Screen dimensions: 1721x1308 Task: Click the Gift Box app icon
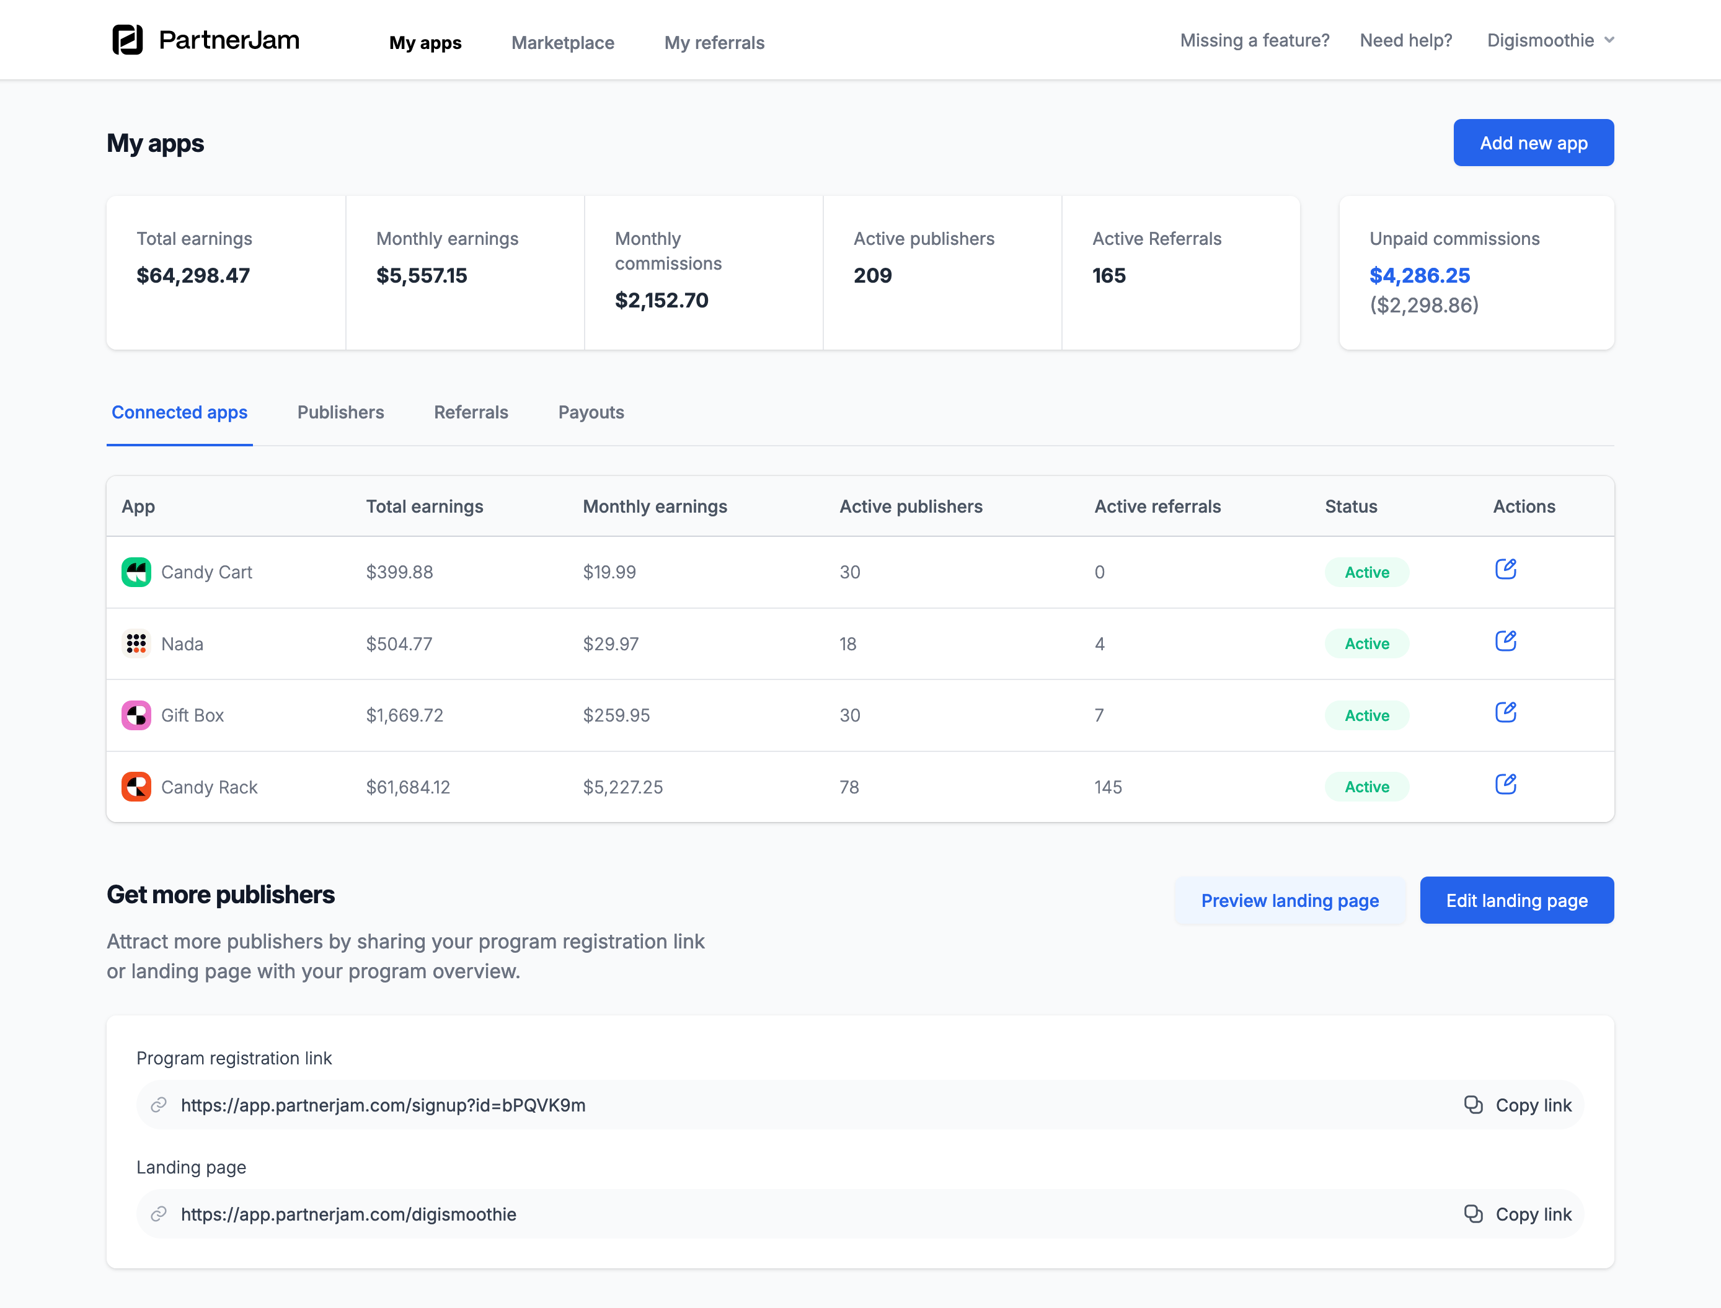coord(136,715)
